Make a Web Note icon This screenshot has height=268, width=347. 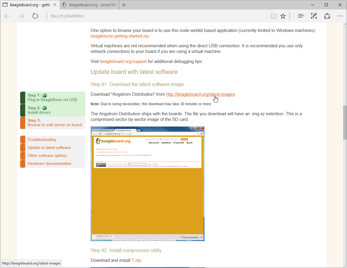tap(314, 16)
